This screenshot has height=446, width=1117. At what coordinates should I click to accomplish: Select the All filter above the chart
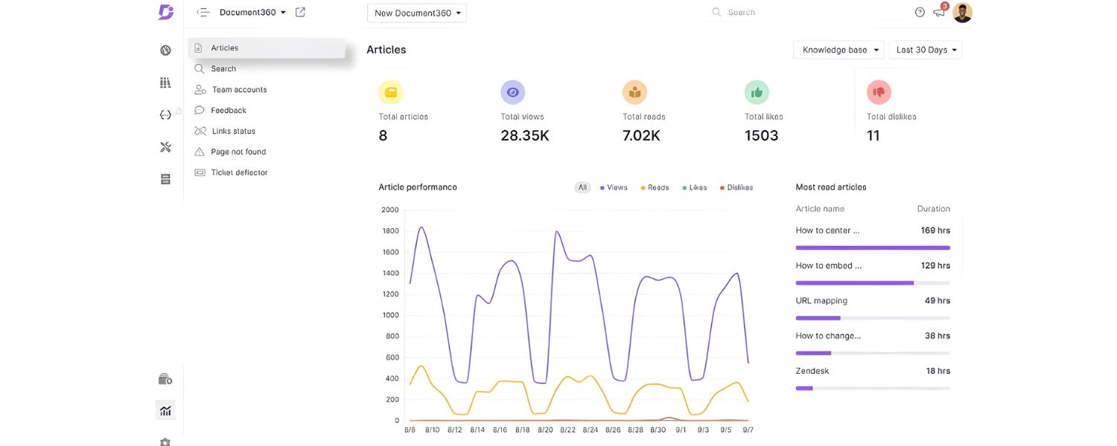point(582,187)
